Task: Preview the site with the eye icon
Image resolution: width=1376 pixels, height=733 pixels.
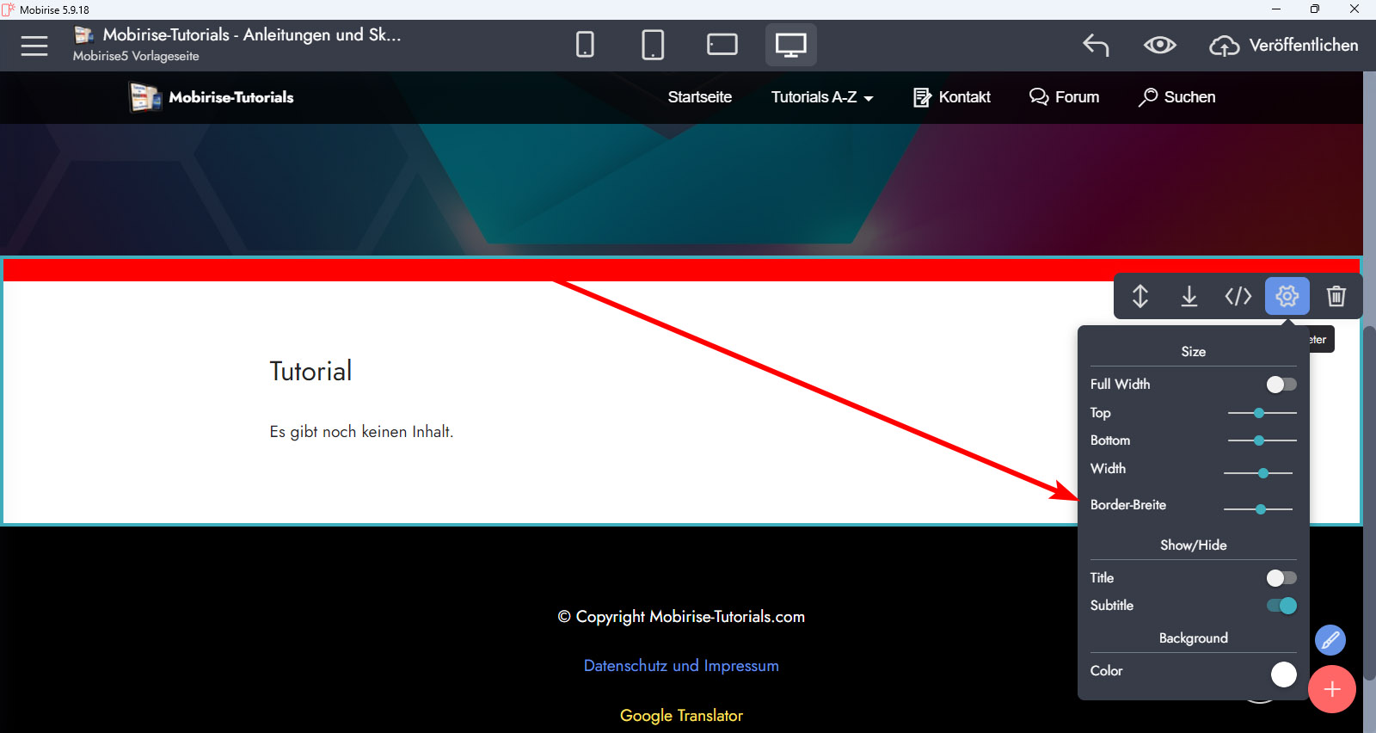Action: (x=1160, y=45)
